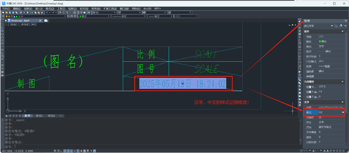Image resolution: width=349 pixels, height=153 pixels.
Task: Click the layer manager icon left of layer dropdown
Action: pos(3,17)
